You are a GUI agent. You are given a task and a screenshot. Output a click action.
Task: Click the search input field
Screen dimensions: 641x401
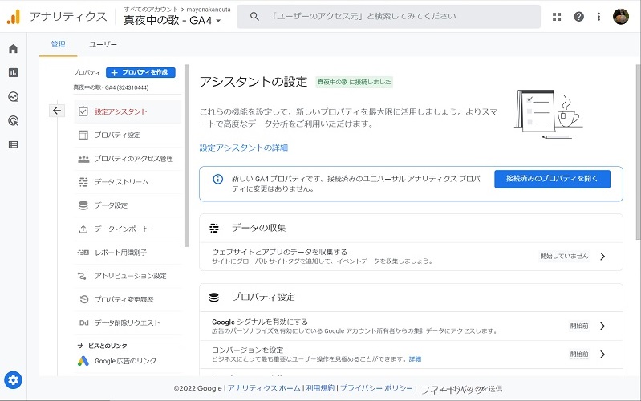389,17
